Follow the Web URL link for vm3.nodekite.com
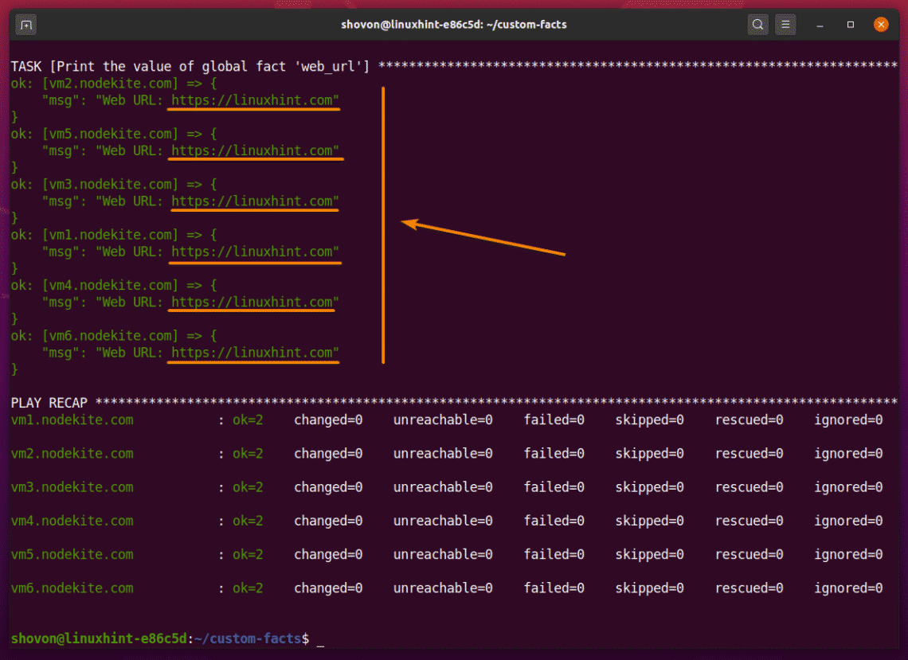Image resolution: width=908 pixels, height=660 pixels. click(x=255, y=201)
